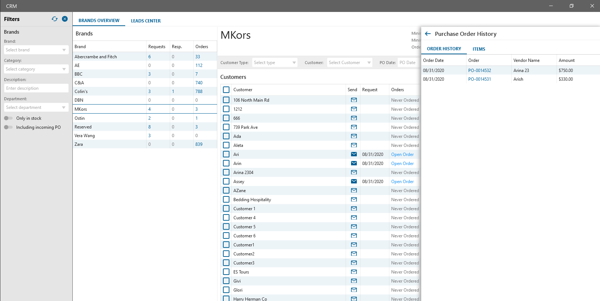Switch to the Items tab
Screen dimensions: 600x301
(x=479, y=49)
